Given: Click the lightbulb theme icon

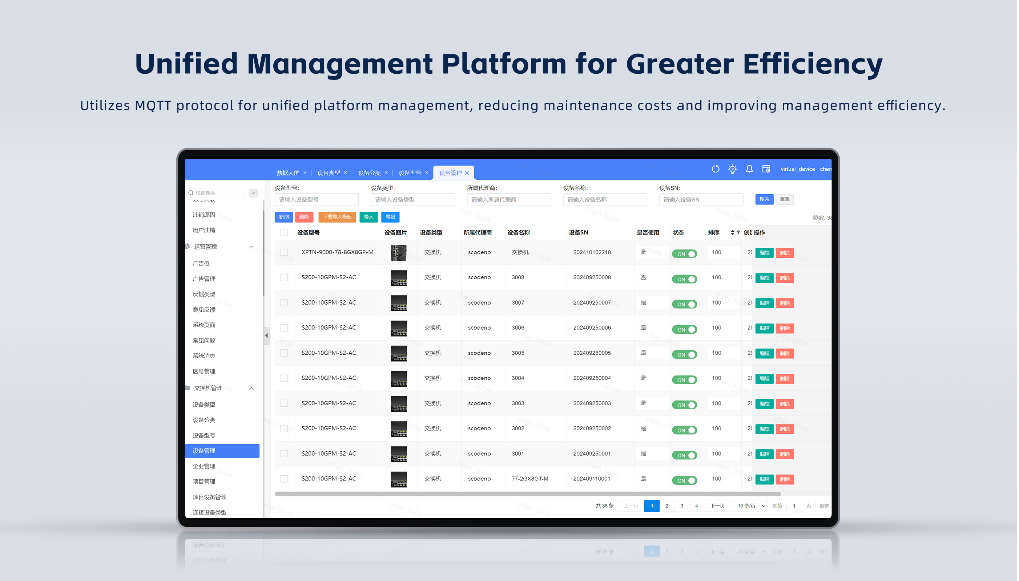Looking at the screenshot, I should point(732,169).
